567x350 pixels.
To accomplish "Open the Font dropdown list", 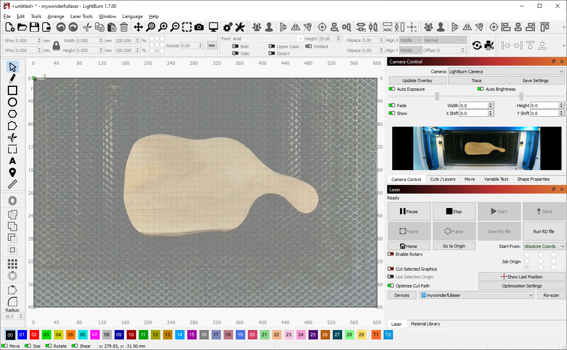I will (x=267, y=39).
